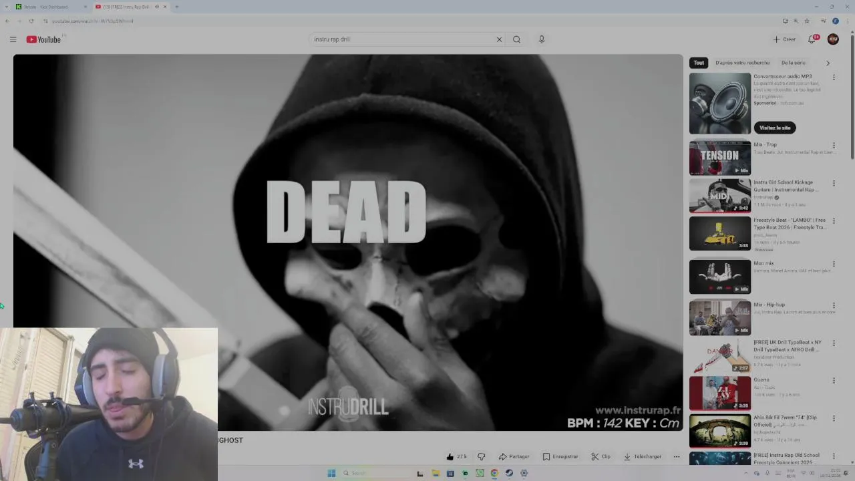Go back with the browser back arrow

coord(7,21)
